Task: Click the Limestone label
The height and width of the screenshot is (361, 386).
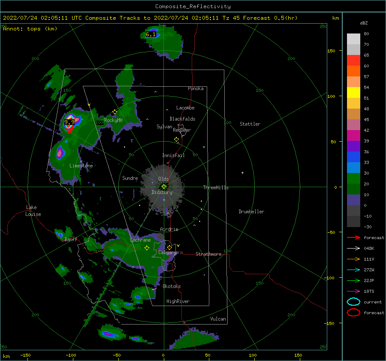Action: pos(81,166)
